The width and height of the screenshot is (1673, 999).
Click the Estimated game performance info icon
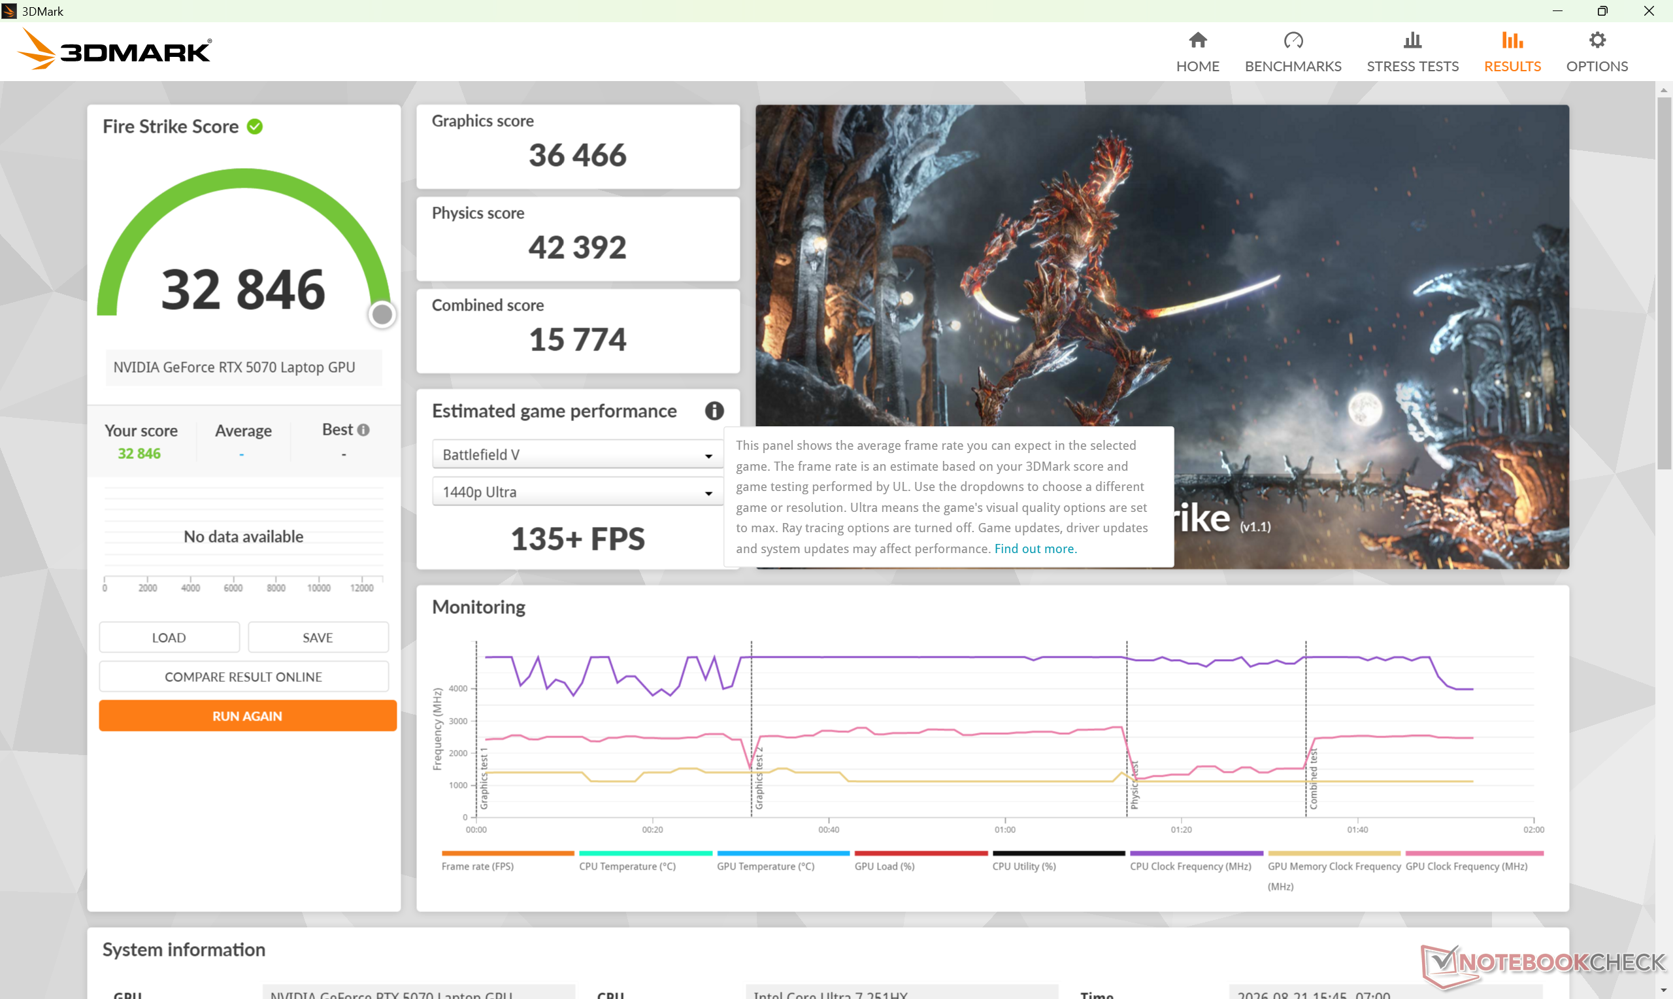pyautogui.click(x=714, y=411)
